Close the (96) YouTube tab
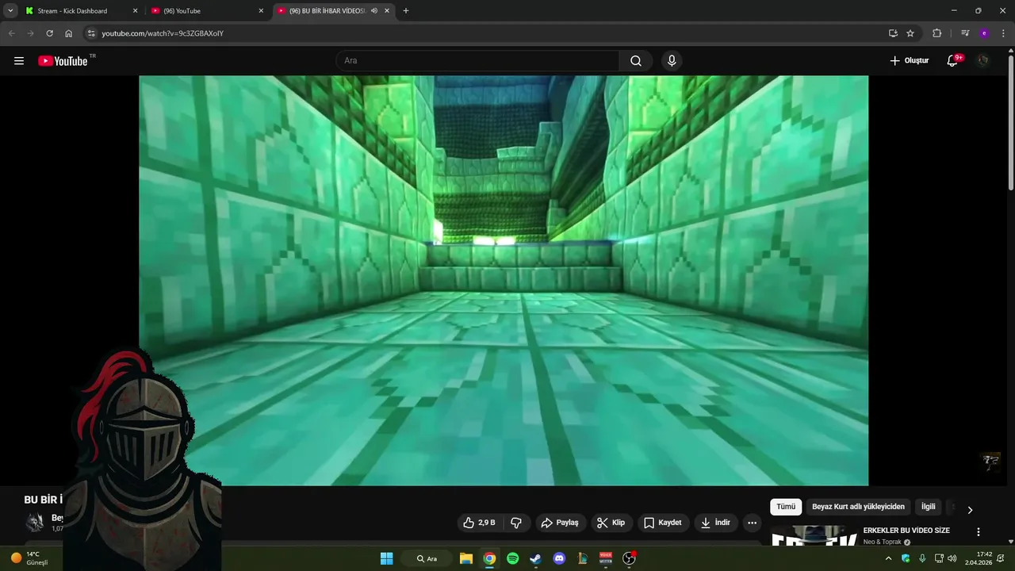Image resolution: width=1015 pixels, height=571 pixels. pos(261,11)
